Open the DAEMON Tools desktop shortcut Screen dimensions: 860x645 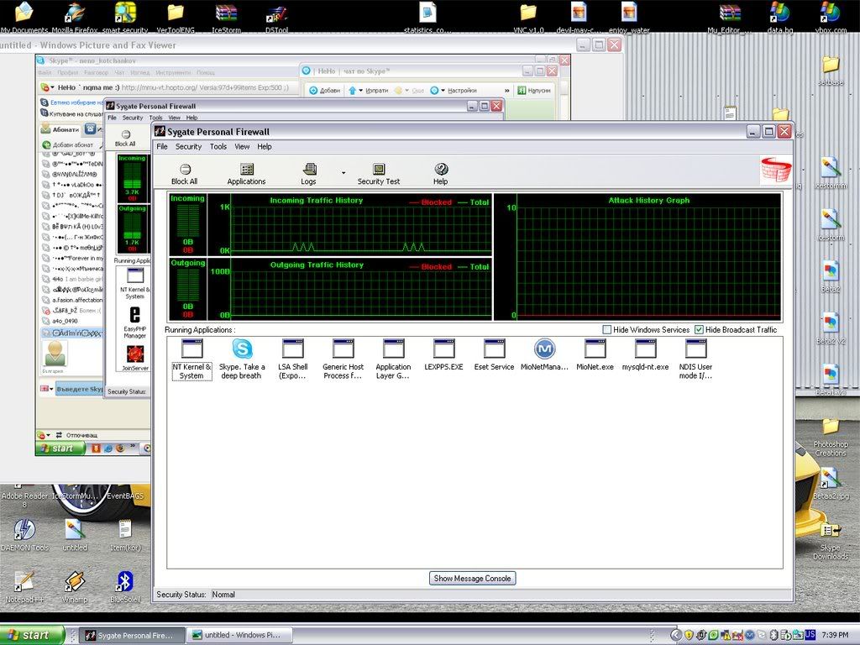[24, 535]
